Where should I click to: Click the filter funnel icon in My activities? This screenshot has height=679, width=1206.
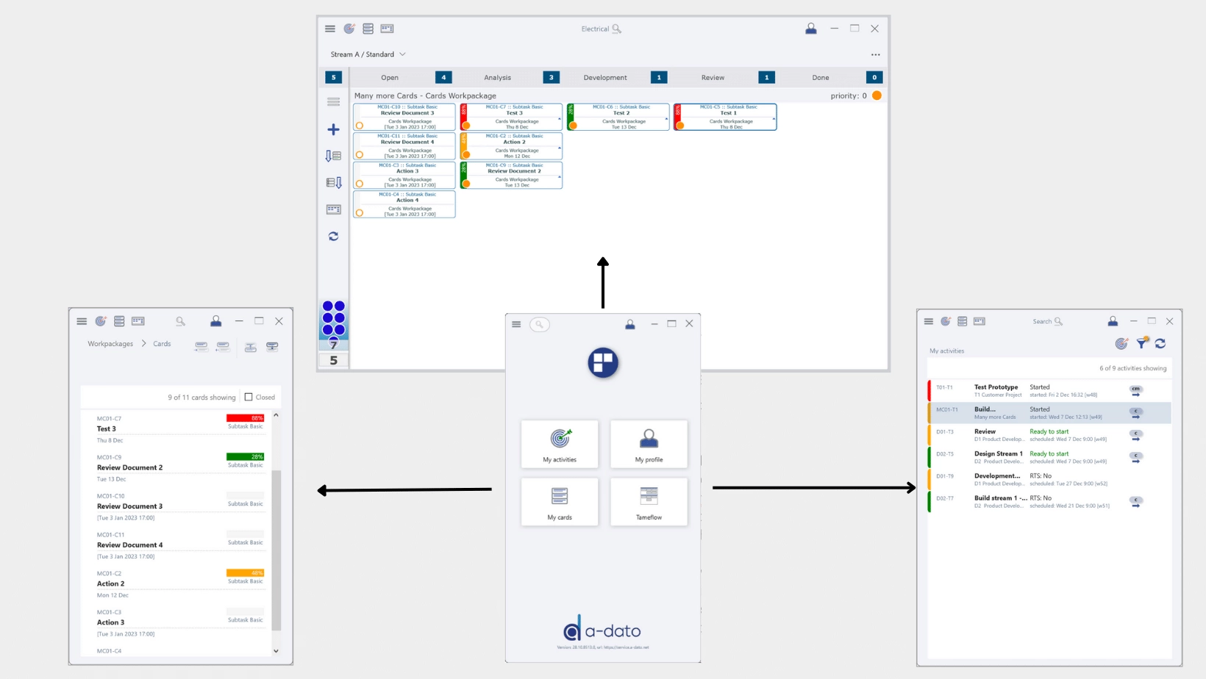[1141, 343]
